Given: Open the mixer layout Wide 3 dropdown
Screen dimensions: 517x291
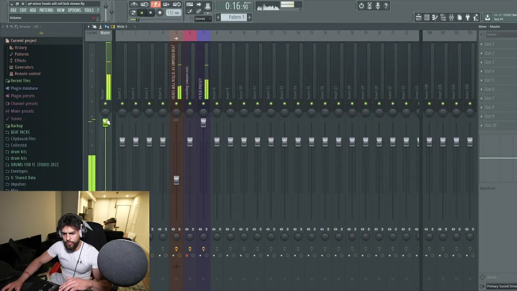Looking at the screenshot, I should coord(122,27).
